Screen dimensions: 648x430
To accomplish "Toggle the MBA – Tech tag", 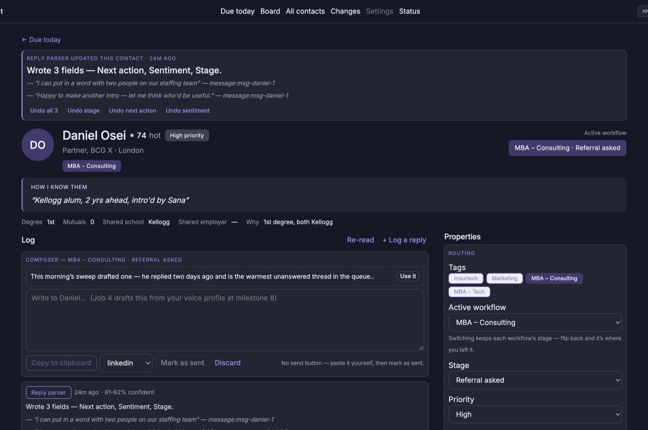I will (x=469, y=292).
